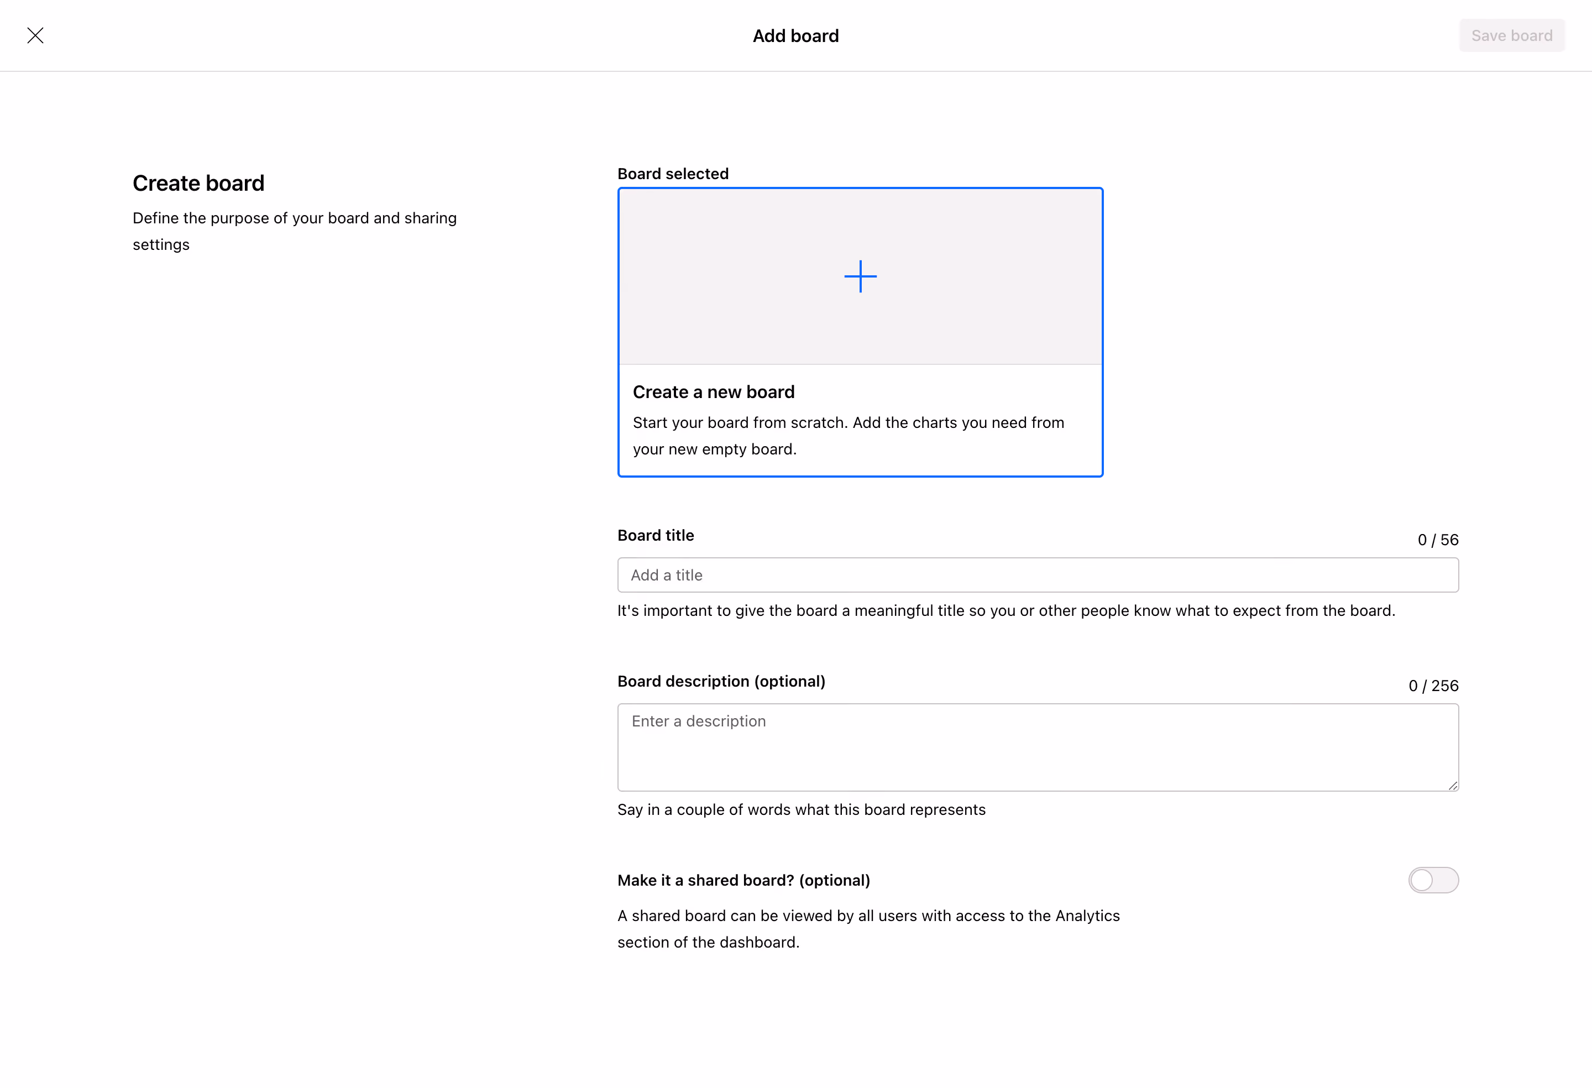Click the Board selected label

point(673,174)
